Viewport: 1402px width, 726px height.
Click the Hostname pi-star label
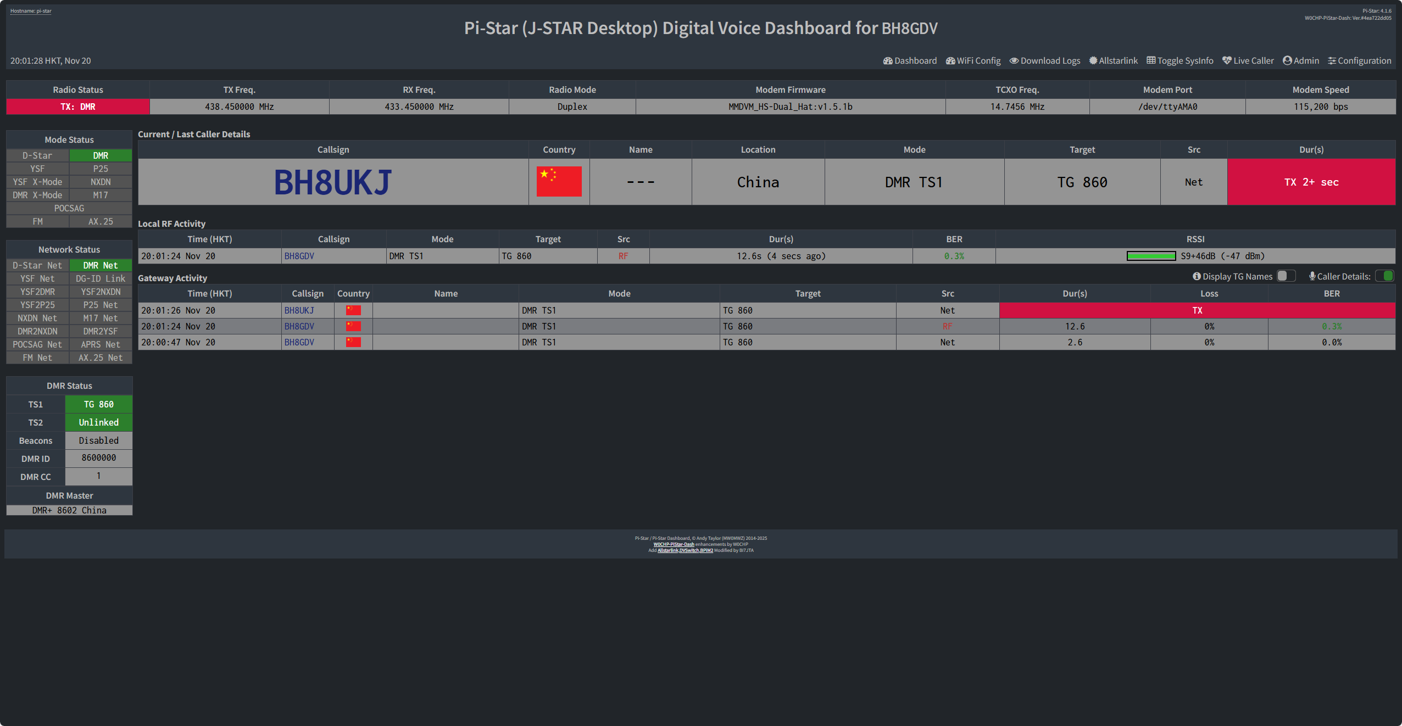[31, 11]
